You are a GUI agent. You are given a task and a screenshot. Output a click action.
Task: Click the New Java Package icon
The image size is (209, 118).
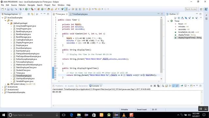pyautogui.click(x=39, y=9)
